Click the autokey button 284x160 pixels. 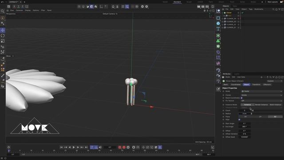coord(124,147)
